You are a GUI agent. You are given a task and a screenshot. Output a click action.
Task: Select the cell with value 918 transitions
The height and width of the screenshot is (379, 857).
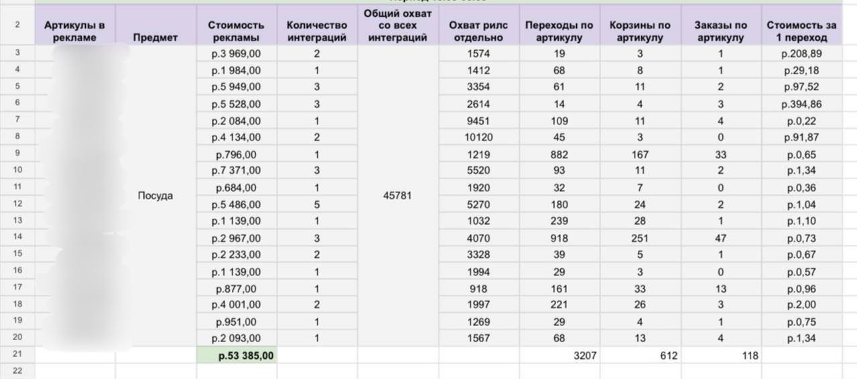pyautogui.click(x=559, y=238)
